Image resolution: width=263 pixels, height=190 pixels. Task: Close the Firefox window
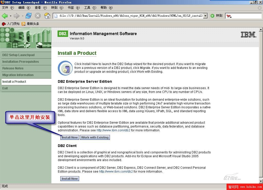coord(260,2)
